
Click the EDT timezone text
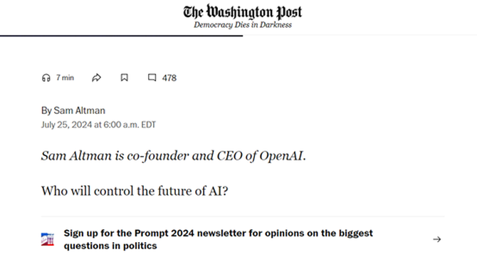coord(149,125)
